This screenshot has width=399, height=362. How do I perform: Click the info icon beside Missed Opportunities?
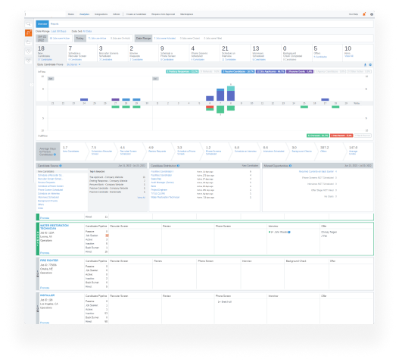[290, 166]
